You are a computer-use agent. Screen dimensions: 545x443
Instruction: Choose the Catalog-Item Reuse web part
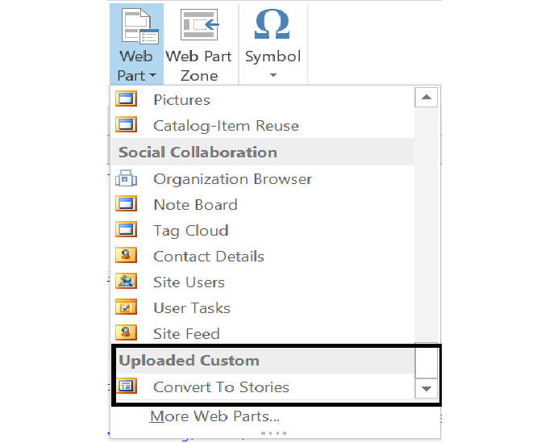click(x=262, y=125)
